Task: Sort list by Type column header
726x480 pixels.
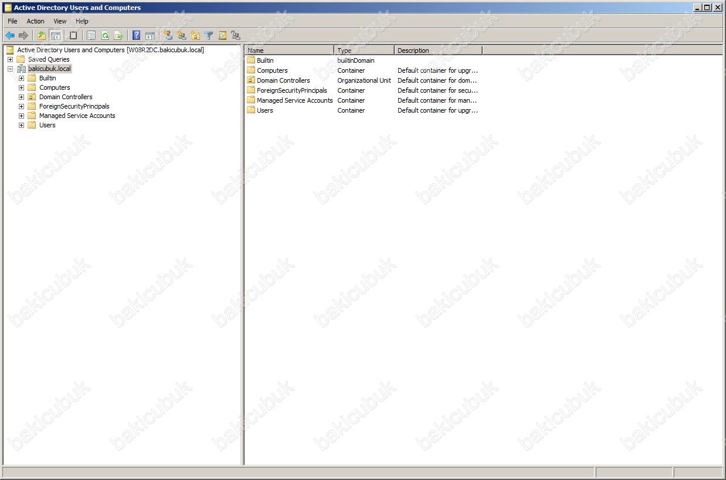Action: tap(364, 50)
